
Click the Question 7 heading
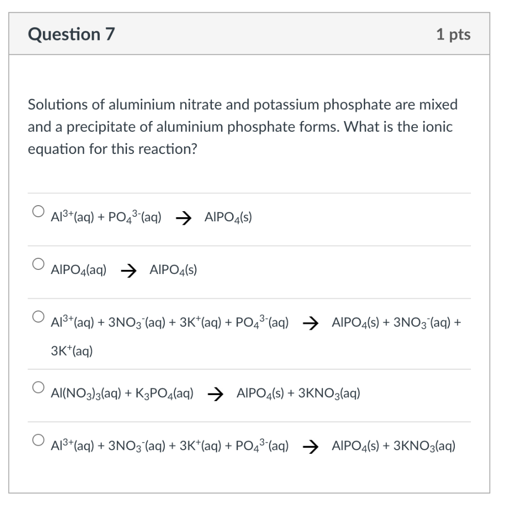[x=70, y=34]
